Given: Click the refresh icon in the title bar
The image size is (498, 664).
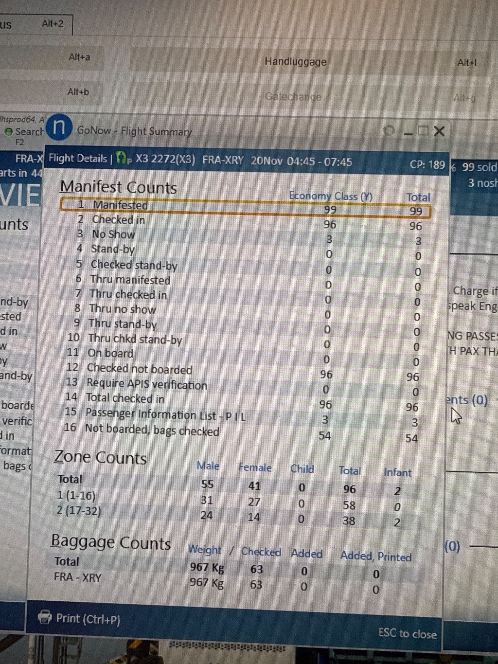Looking at the screenshot, I should tap(388, 131).
